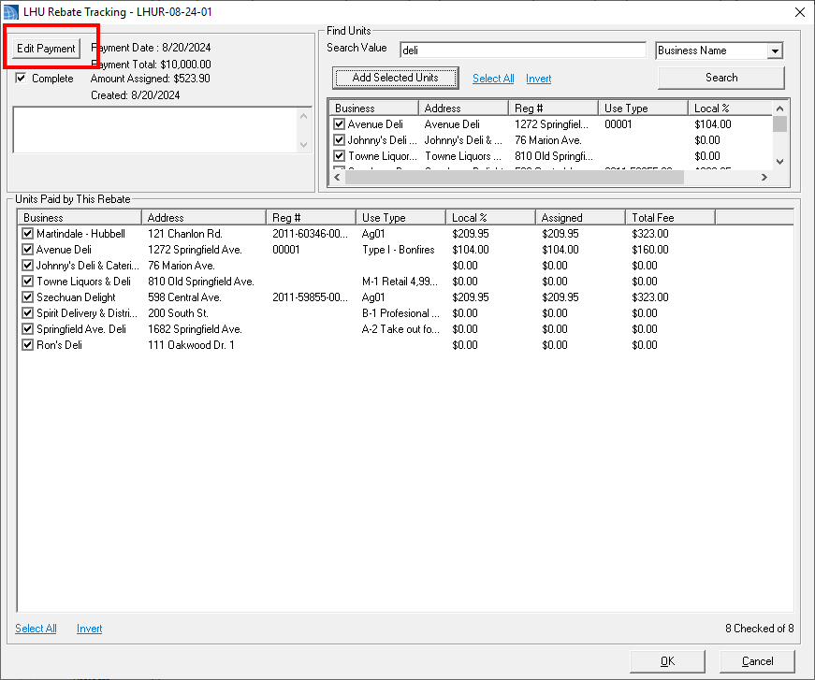Sort paid units by Business column header
The height and width of the screenshot is (680, 815).
(x=80, y=218)
